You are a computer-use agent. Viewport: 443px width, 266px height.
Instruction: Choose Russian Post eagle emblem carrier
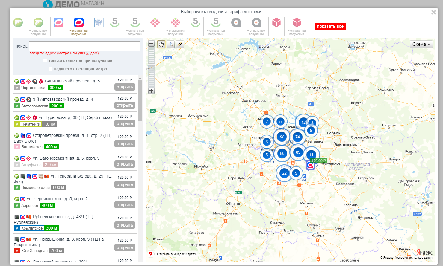(99, 22)
